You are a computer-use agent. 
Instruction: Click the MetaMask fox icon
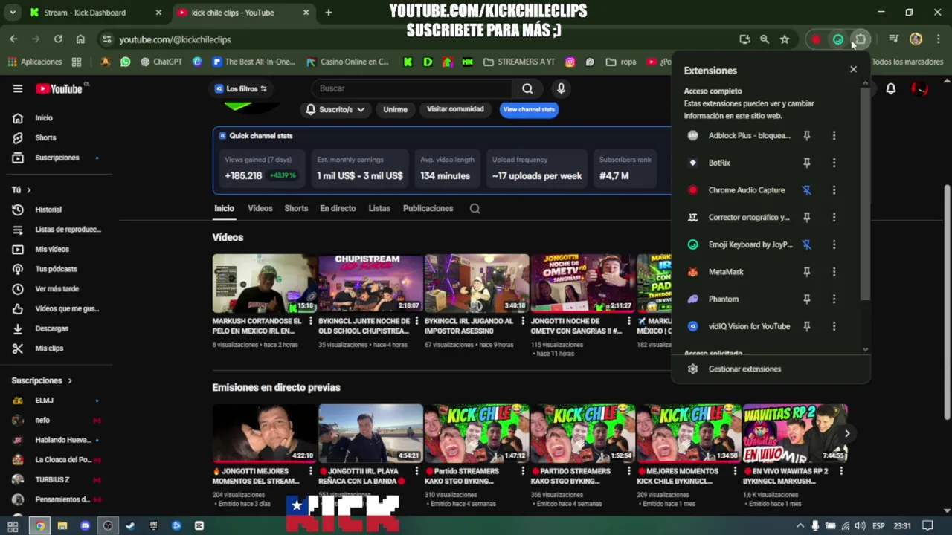(x=692, y=272)
